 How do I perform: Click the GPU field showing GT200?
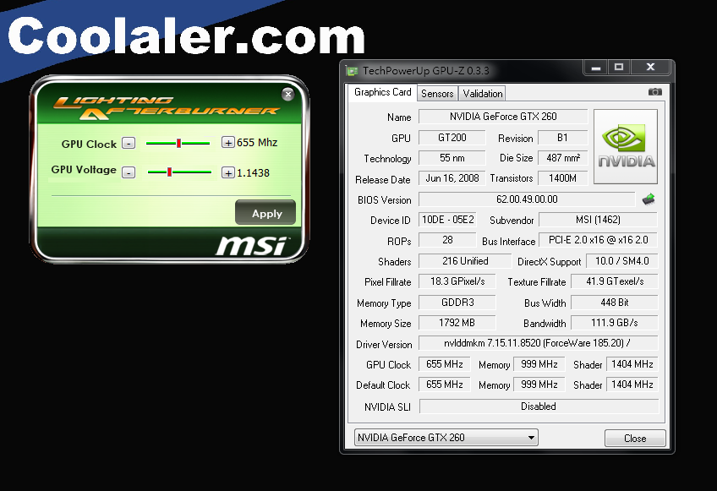click(452, 138)
